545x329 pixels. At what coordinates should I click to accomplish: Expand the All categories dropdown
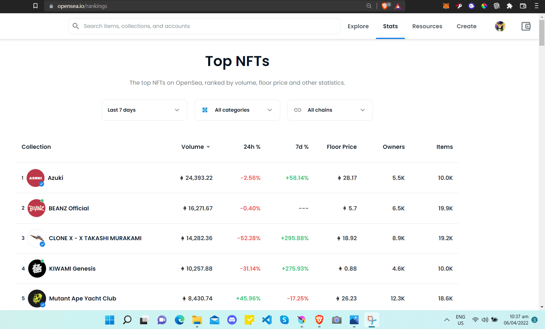pyautogui.click(x=237, y=110)
